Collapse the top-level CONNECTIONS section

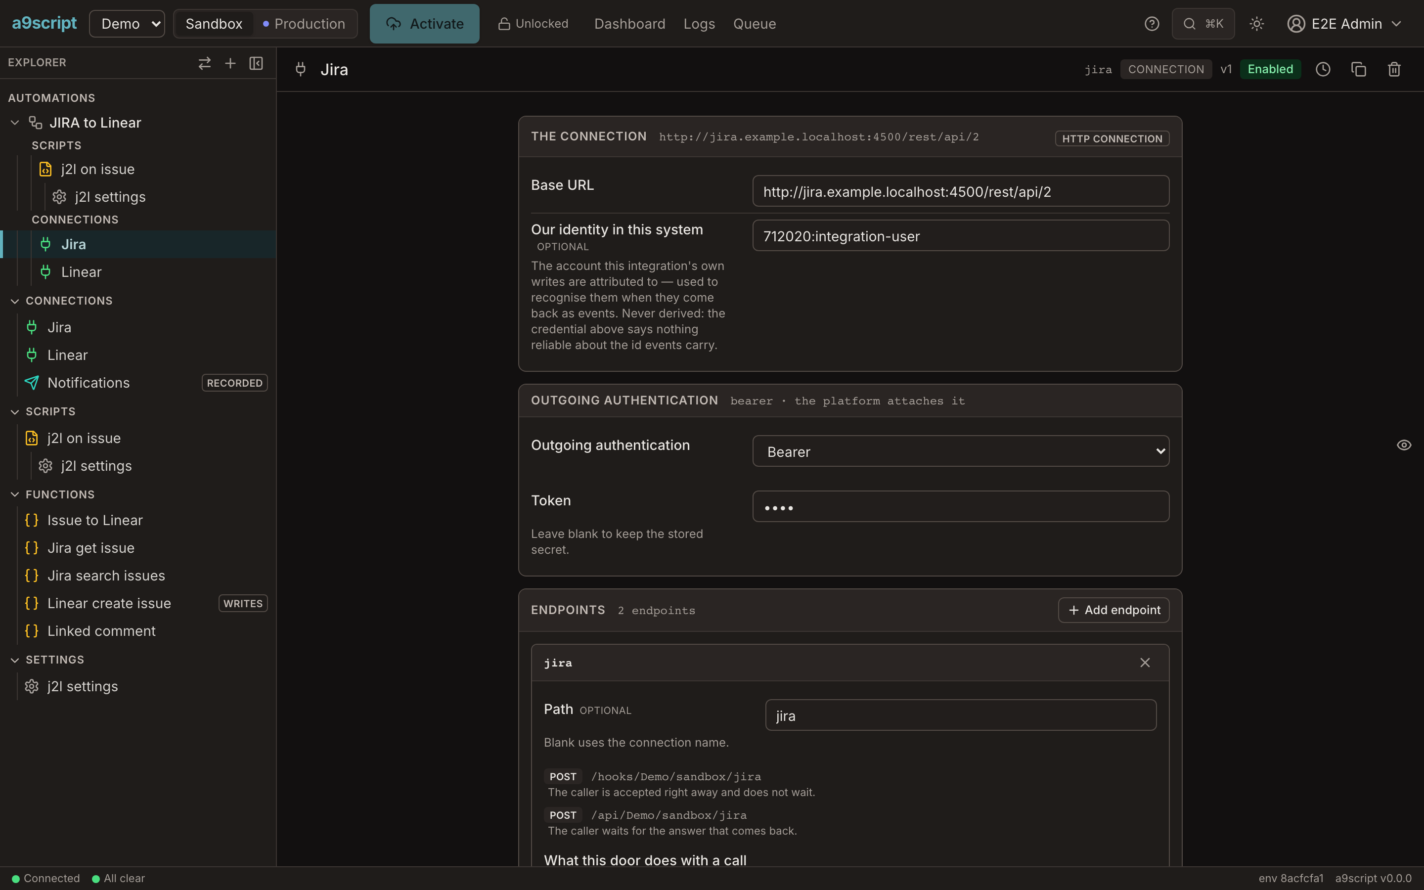15,301
